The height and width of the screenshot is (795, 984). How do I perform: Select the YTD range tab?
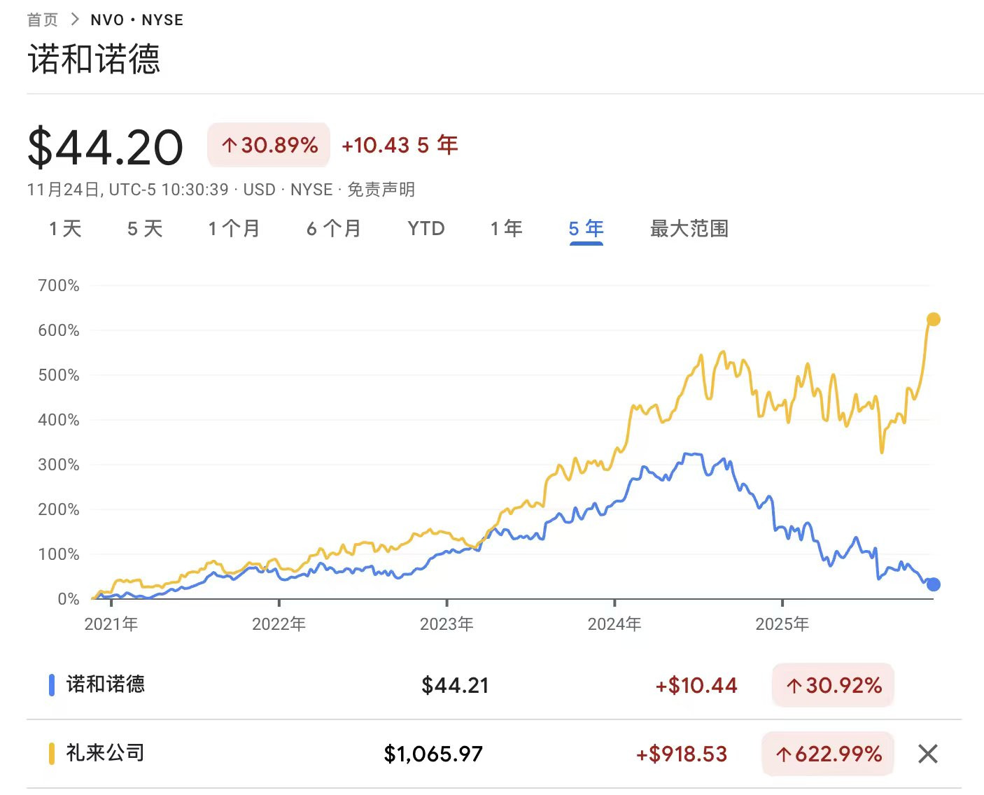tap(426, 228)
